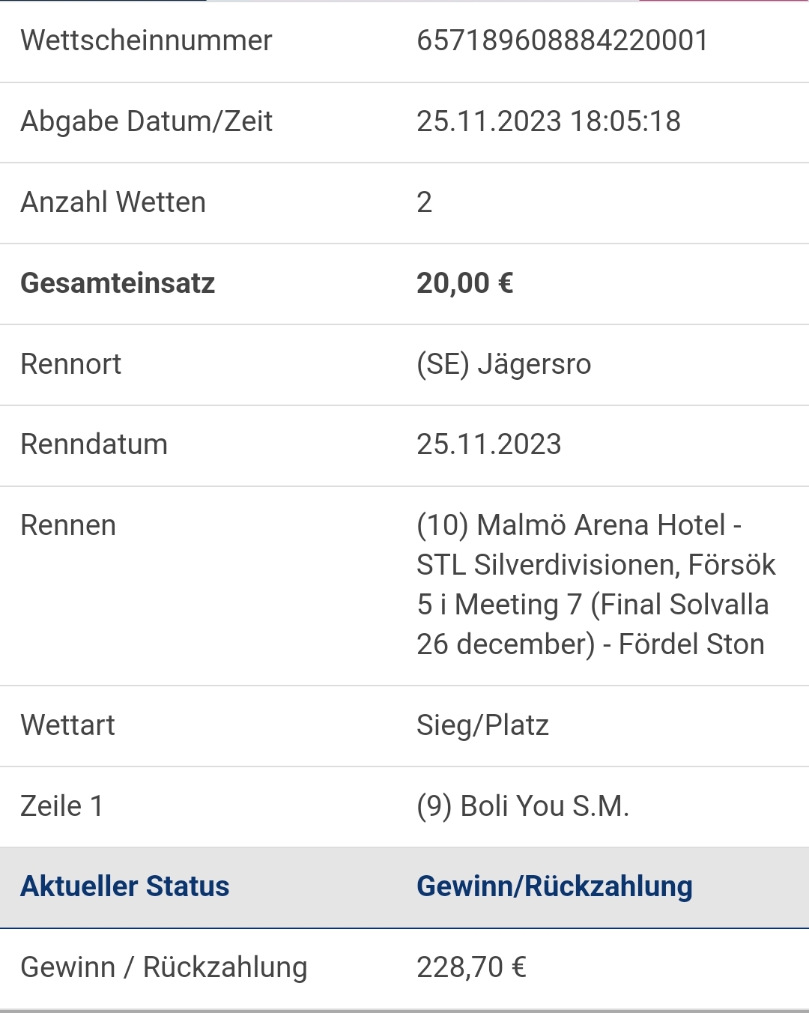The height and width of the screenshot is (1013, 809).
Task: Tap the horse name (9) Boli You S.M.
Action: (523, 807)
